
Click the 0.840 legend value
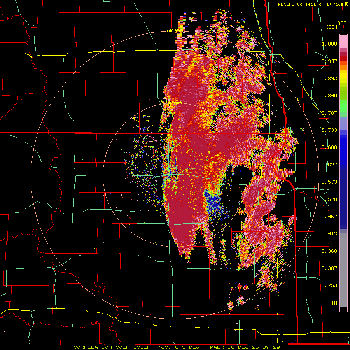329,96
